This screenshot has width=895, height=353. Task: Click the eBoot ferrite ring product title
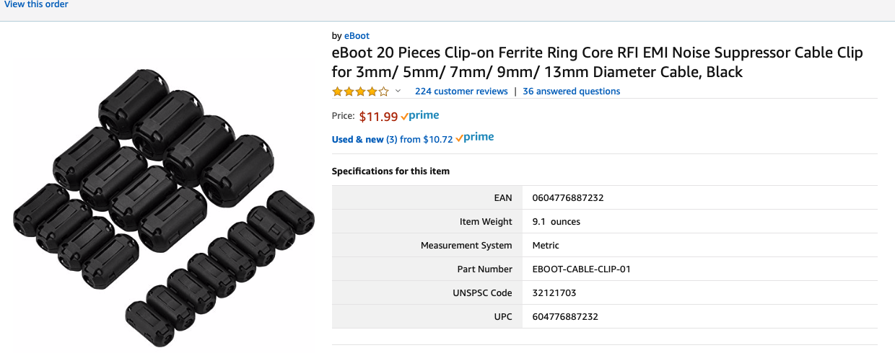tap(597, 63)
